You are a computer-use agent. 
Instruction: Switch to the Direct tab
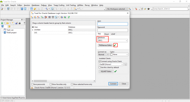tap(106, 34)
